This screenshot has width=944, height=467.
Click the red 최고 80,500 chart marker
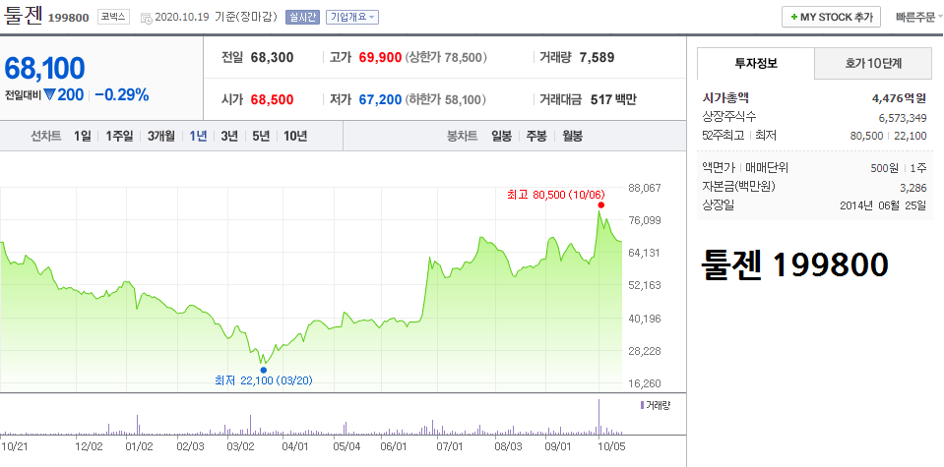tap(600, 204)
